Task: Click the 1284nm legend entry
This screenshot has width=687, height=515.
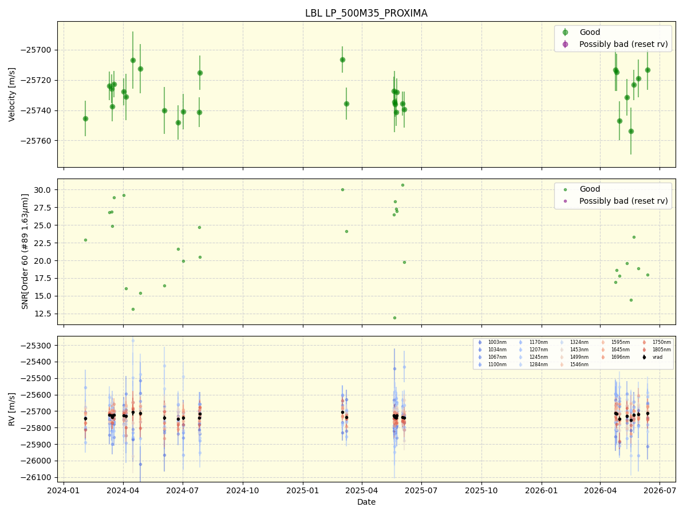Action: [x=533, y=365]
